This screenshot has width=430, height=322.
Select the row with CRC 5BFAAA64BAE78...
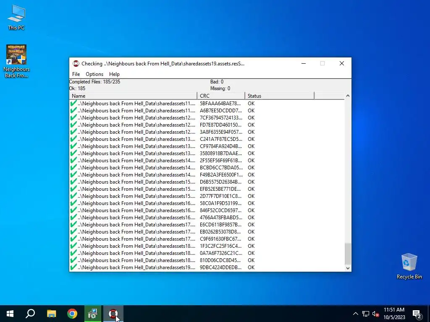[207, 104]
